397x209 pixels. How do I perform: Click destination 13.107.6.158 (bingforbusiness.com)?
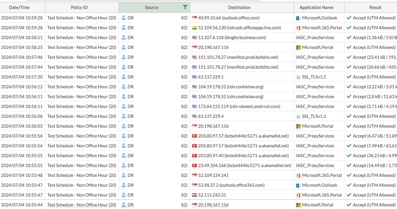232,37
